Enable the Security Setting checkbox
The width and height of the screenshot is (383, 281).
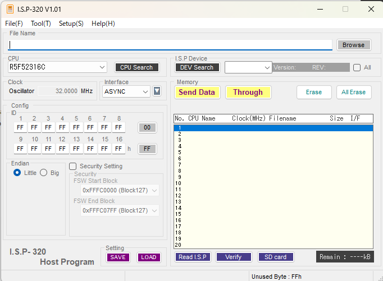pos(73,167)
